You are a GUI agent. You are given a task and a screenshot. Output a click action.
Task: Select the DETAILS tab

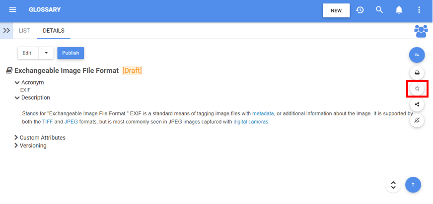54,31
